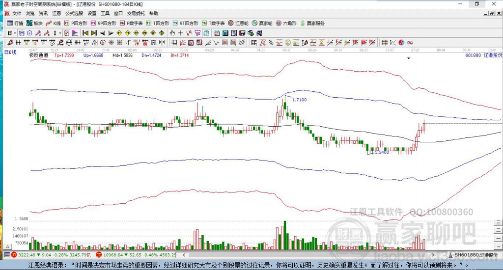This screenshot has width=503, height=270.
Task: Click the Up=1.6668 value
Action: [x=93, y=55]
